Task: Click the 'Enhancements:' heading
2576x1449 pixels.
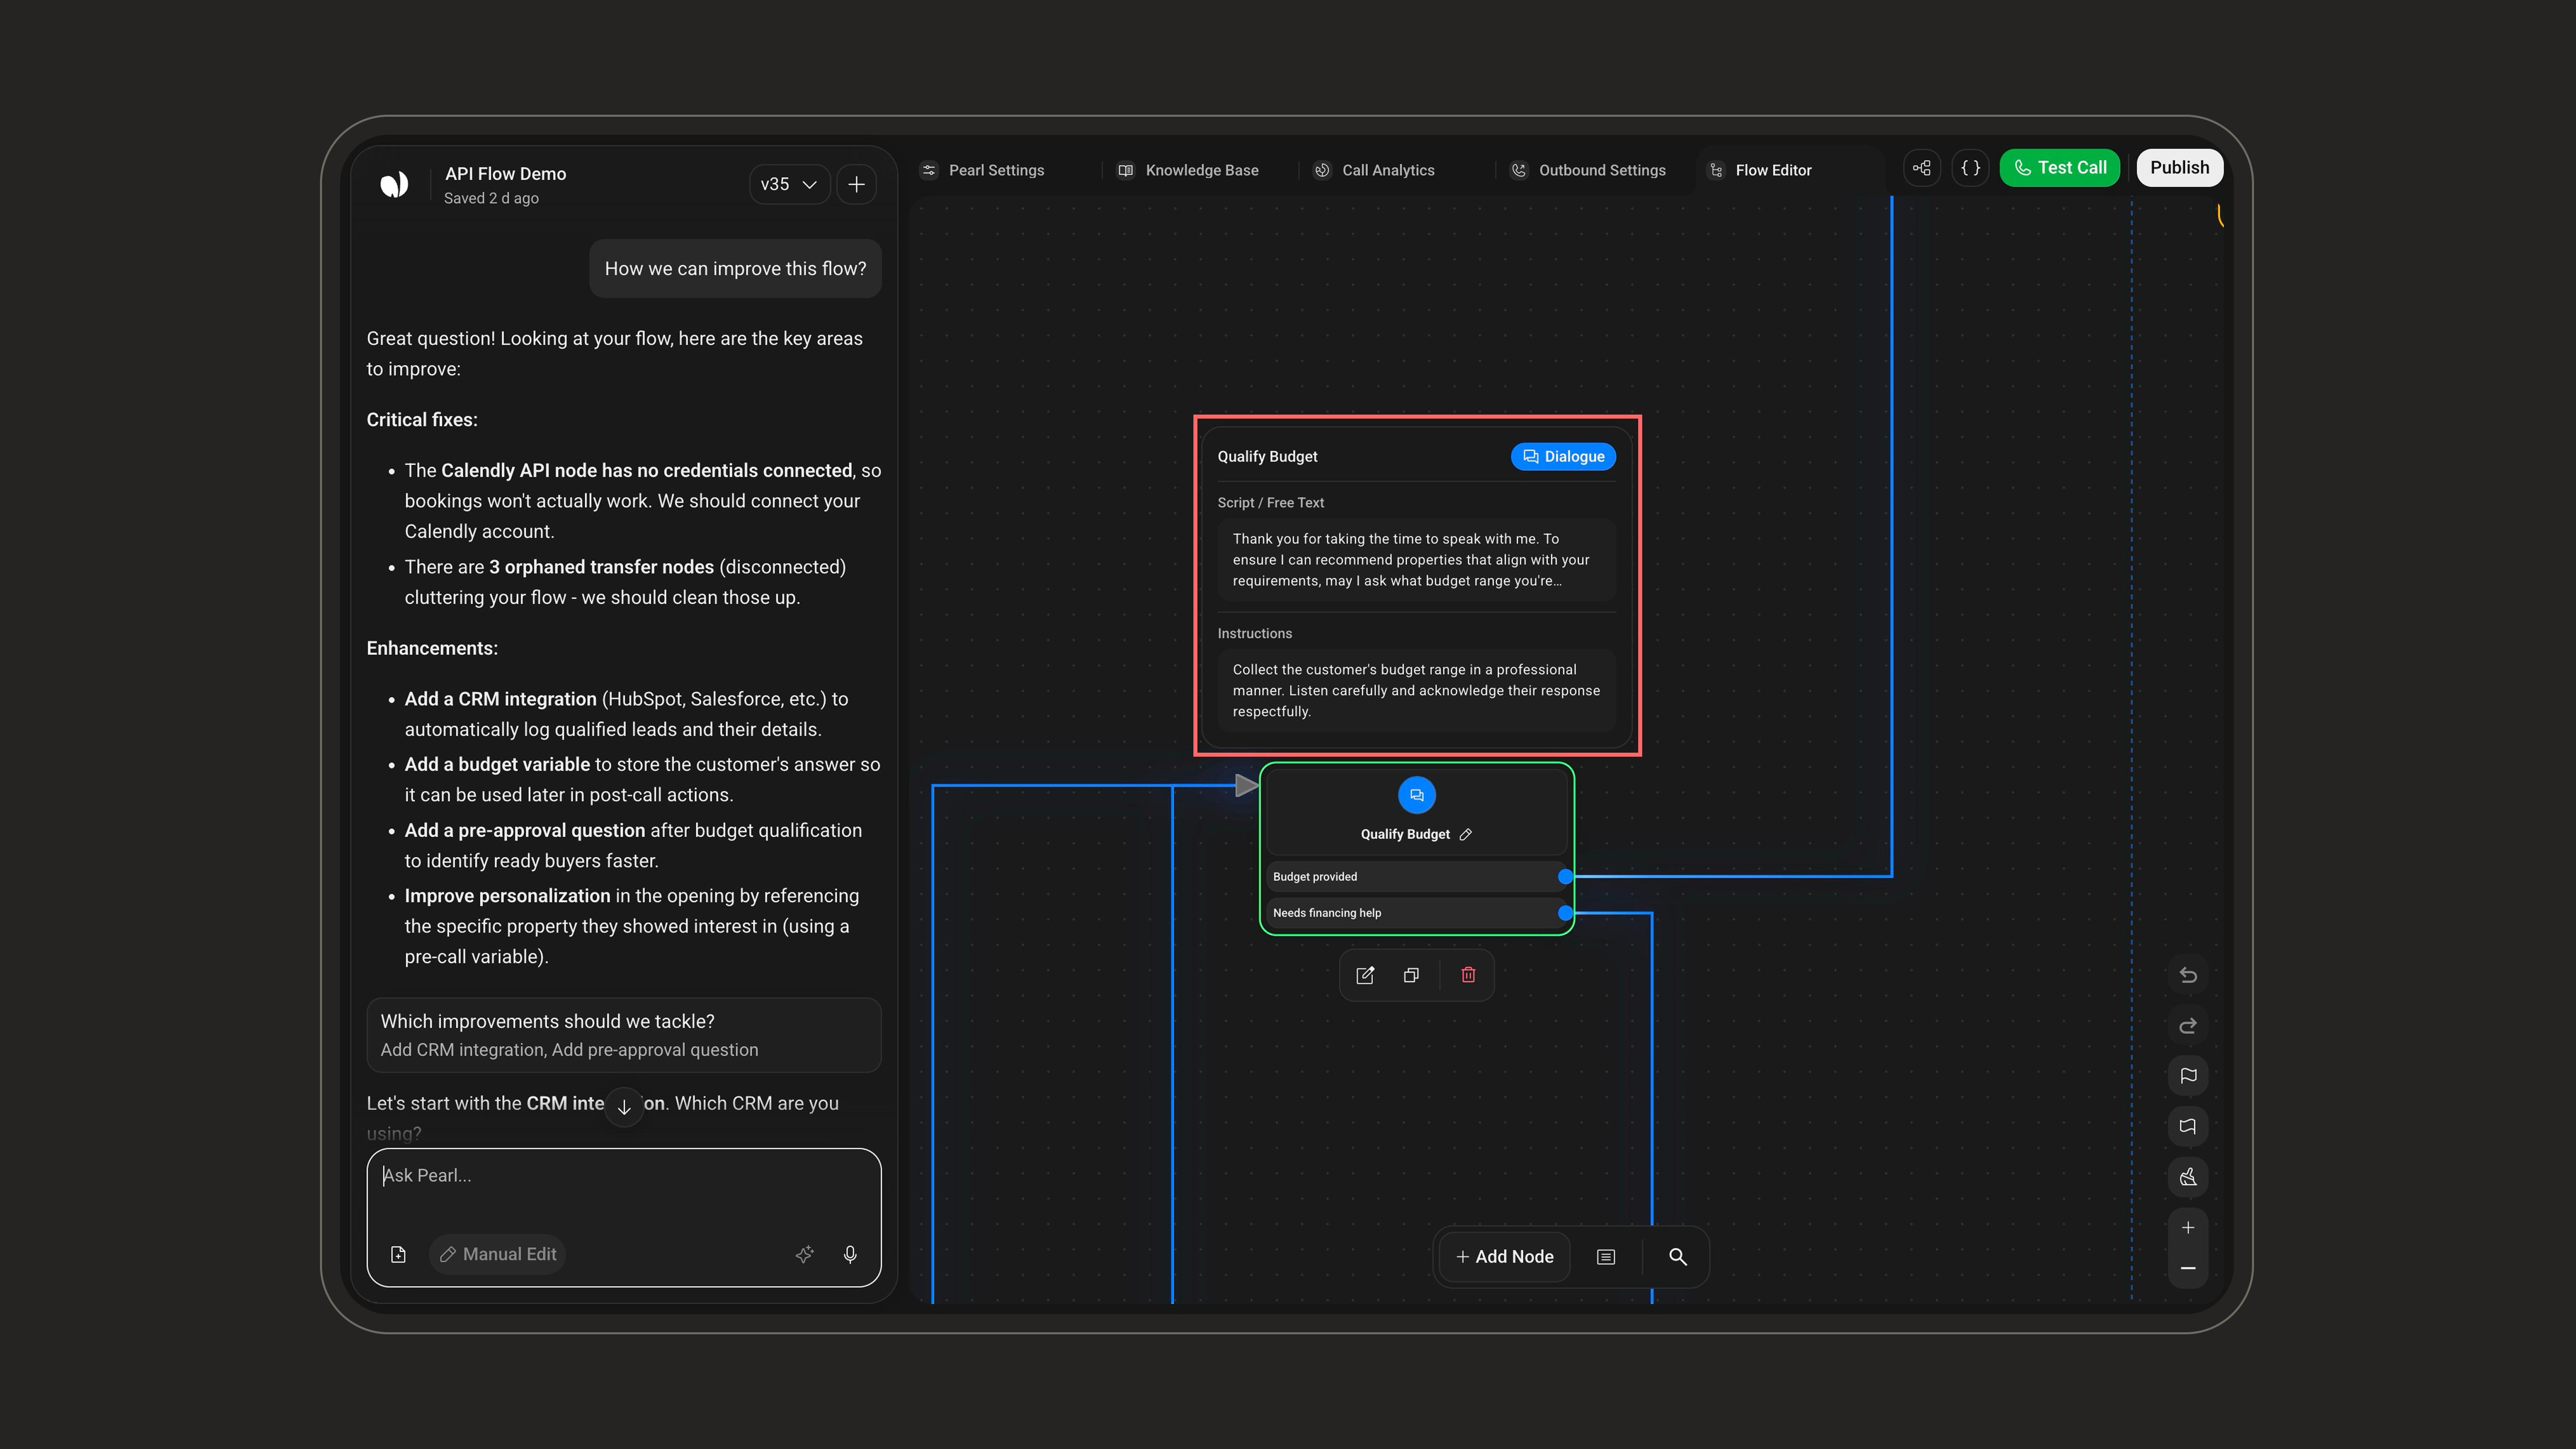Action: pyautogui.click(x=432, y=648)
